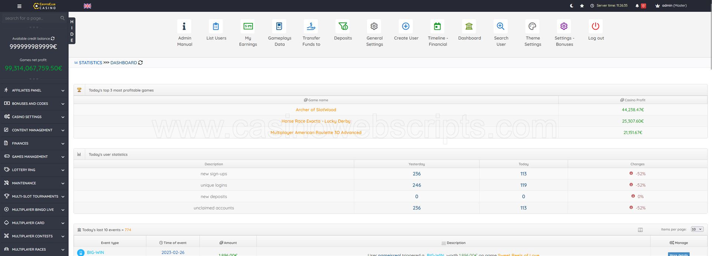The image size is (712, 256).
Task: Select the Games net profit amount
Action: tap(33, 68)
